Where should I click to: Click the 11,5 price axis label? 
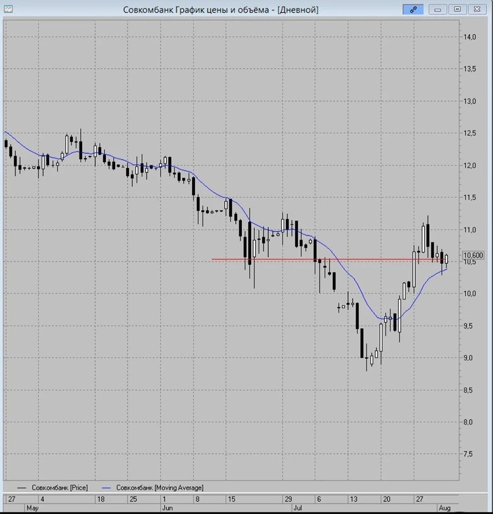[x=469, y=197]
